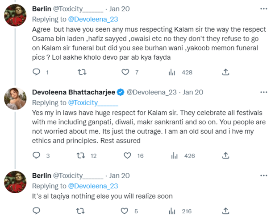Image resolution: width=275 pixels, height=220 pixels.
Task: Like Berlin's tweet with 5 likes
Action: [127, 211]
